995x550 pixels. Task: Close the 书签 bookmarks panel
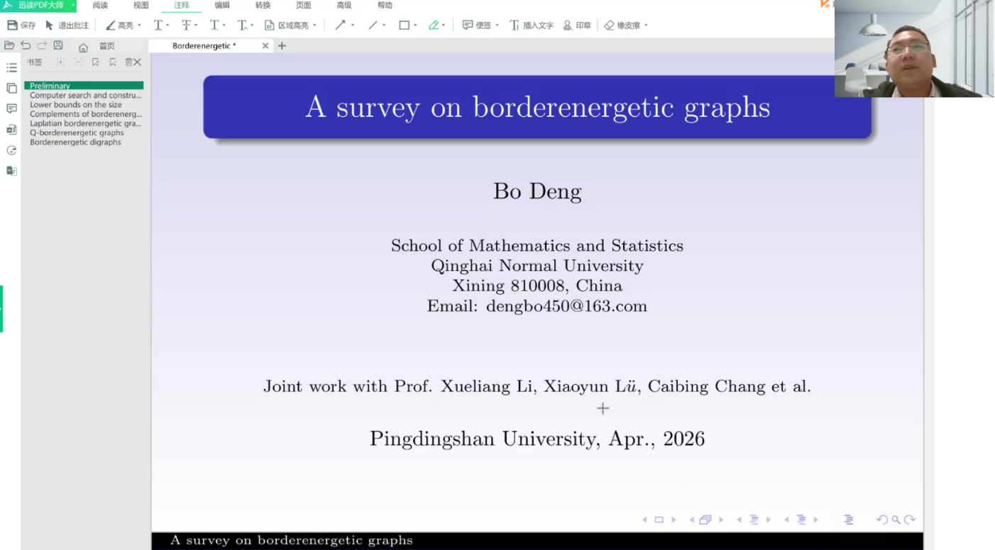click(138, 62)
